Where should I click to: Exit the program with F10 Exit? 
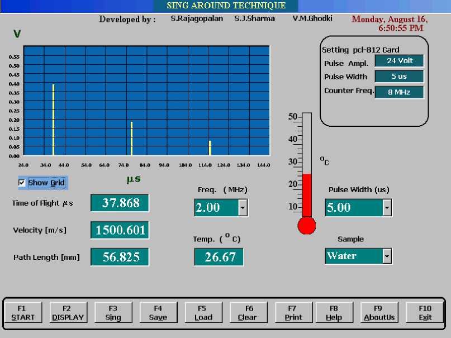[x=425, y=313]
